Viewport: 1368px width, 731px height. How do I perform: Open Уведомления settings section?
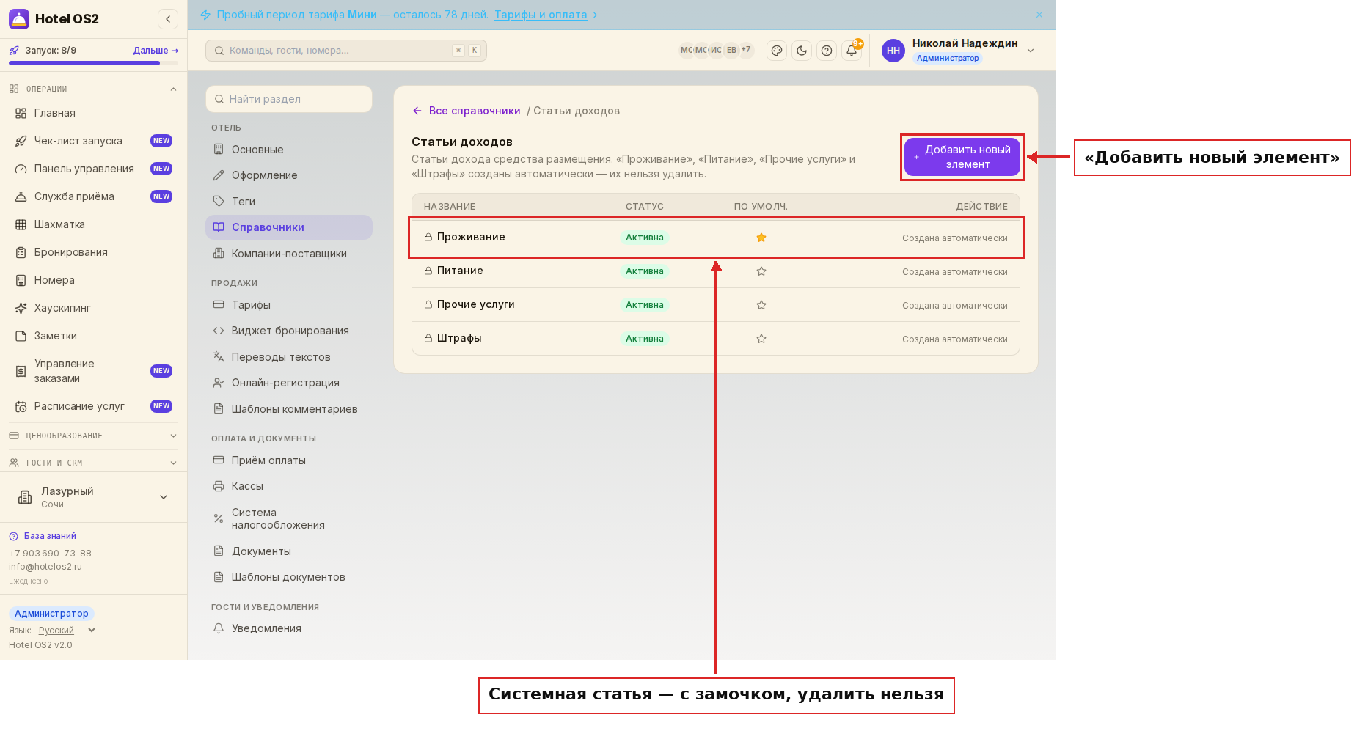coord(289,628)
